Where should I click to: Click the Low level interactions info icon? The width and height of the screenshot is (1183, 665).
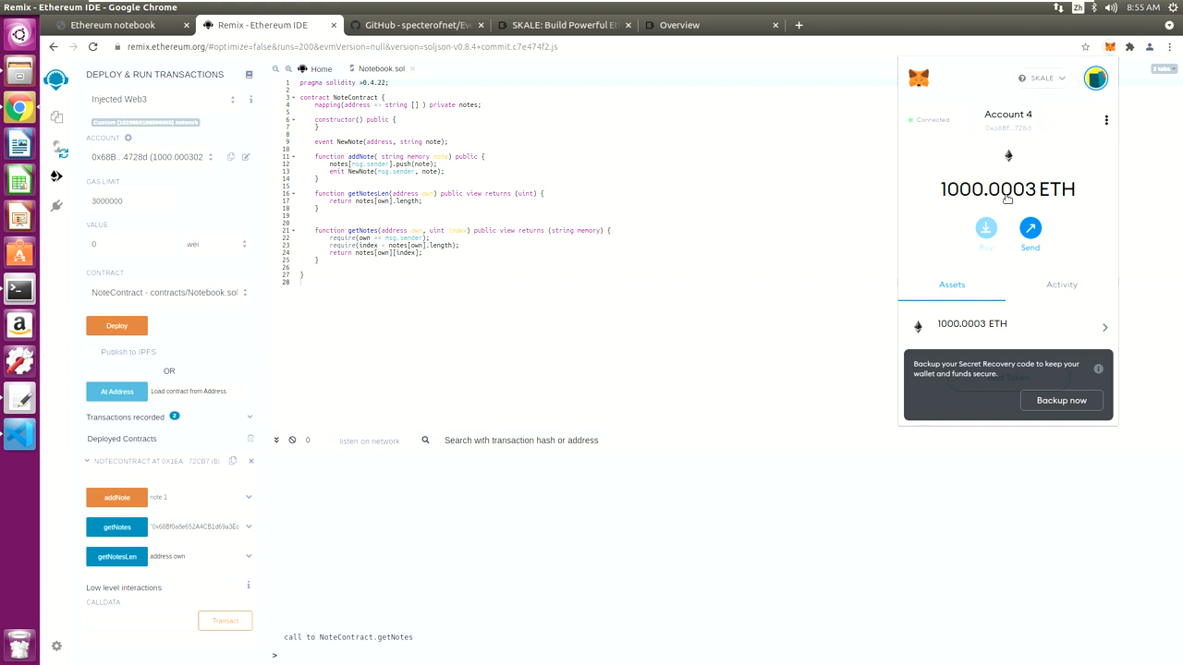point(249,585)
